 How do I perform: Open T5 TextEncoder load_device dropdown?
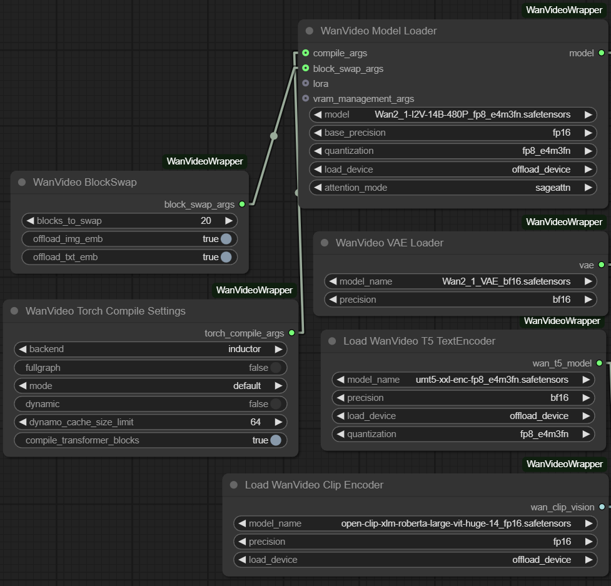[463, 416]
